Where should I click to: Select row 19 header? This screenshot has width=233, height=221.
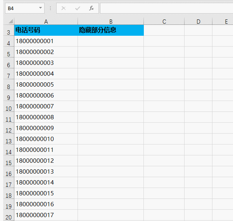(x=9, y=204)
